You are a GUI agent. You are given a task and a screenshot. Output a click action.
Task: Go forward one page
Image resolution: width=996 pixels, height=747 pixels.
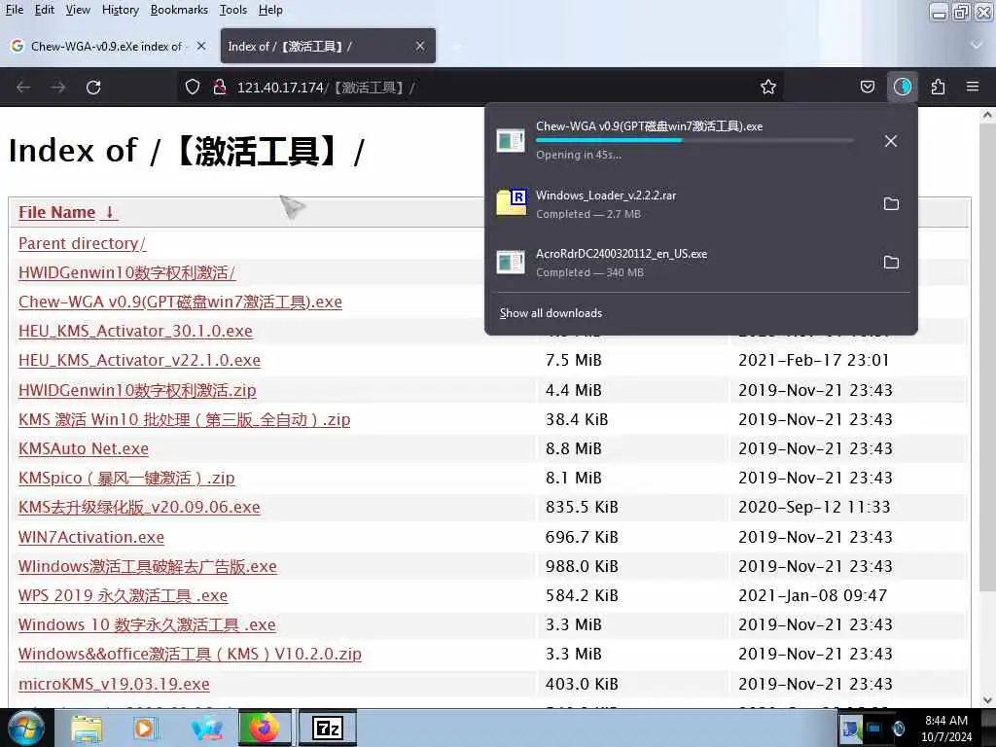pyautogui.click(x=58, y=87)
